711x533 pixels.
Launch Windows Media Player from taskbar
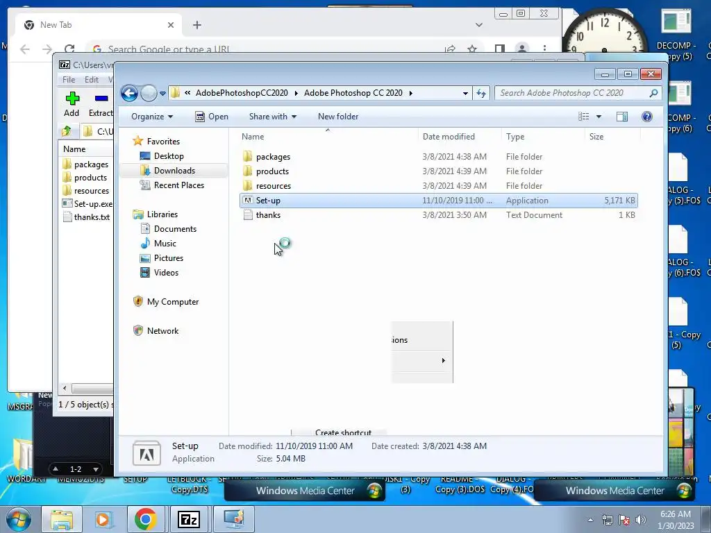click(103, 519)
